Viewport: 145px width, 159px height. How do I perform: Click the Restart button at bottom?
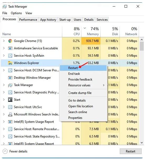[x=131, y=151]
